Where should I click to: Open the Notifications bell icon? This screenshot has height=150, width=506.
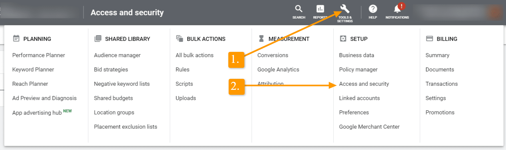(397, 9)
